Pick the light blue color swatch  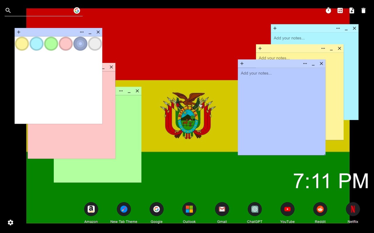point(37,44)
